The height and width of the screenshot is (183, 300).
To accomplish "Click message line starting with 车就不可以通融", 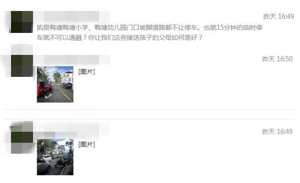I will click(x=120, y=38).
